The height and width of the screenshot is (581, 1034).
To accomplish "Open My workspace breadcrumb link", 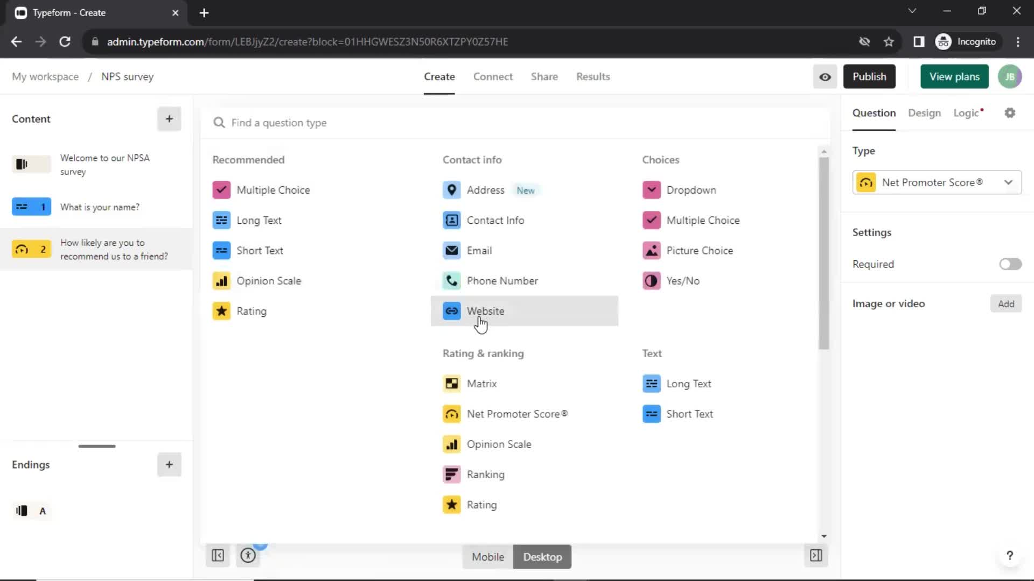I will click(45, 77).
